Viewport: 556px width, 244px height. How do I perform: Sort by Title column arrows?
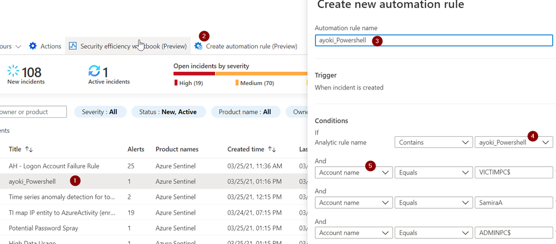click(29, 149)
